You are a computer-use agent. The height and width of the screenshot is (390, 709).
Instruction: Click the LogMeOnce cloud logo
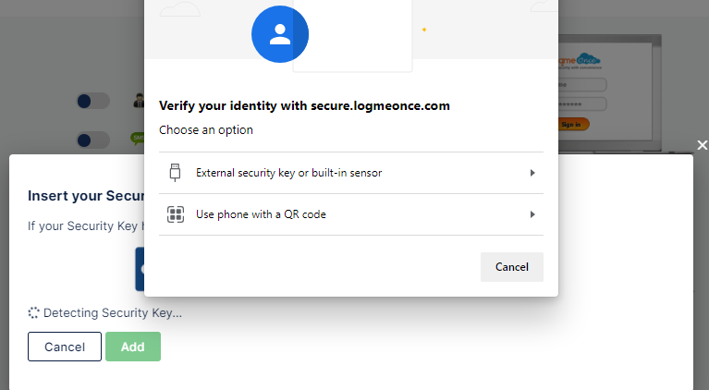pyautogui.click(x=580, y=61)
